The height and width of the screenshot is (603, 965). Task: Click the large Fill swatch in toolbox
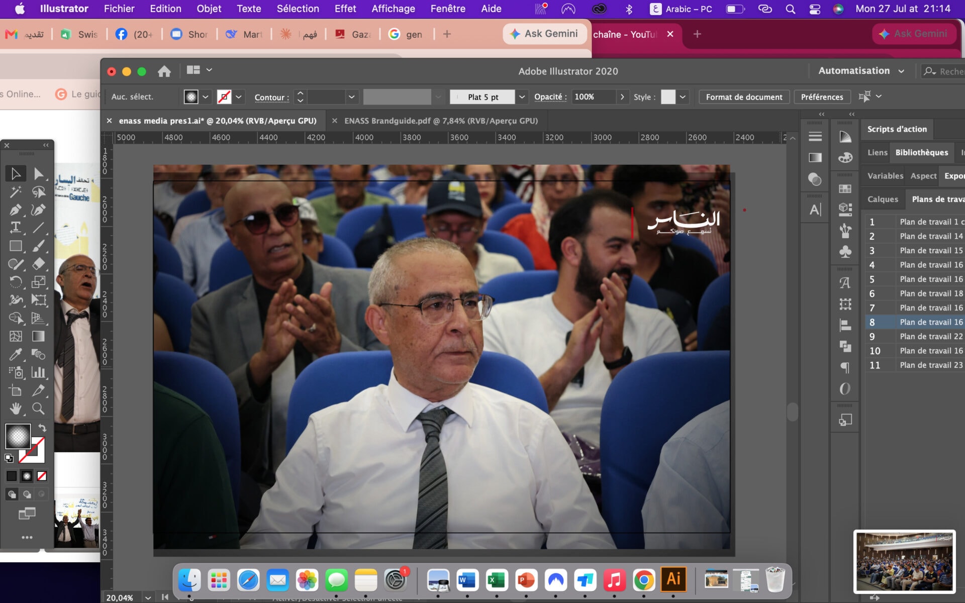click(x=18, y=436)
